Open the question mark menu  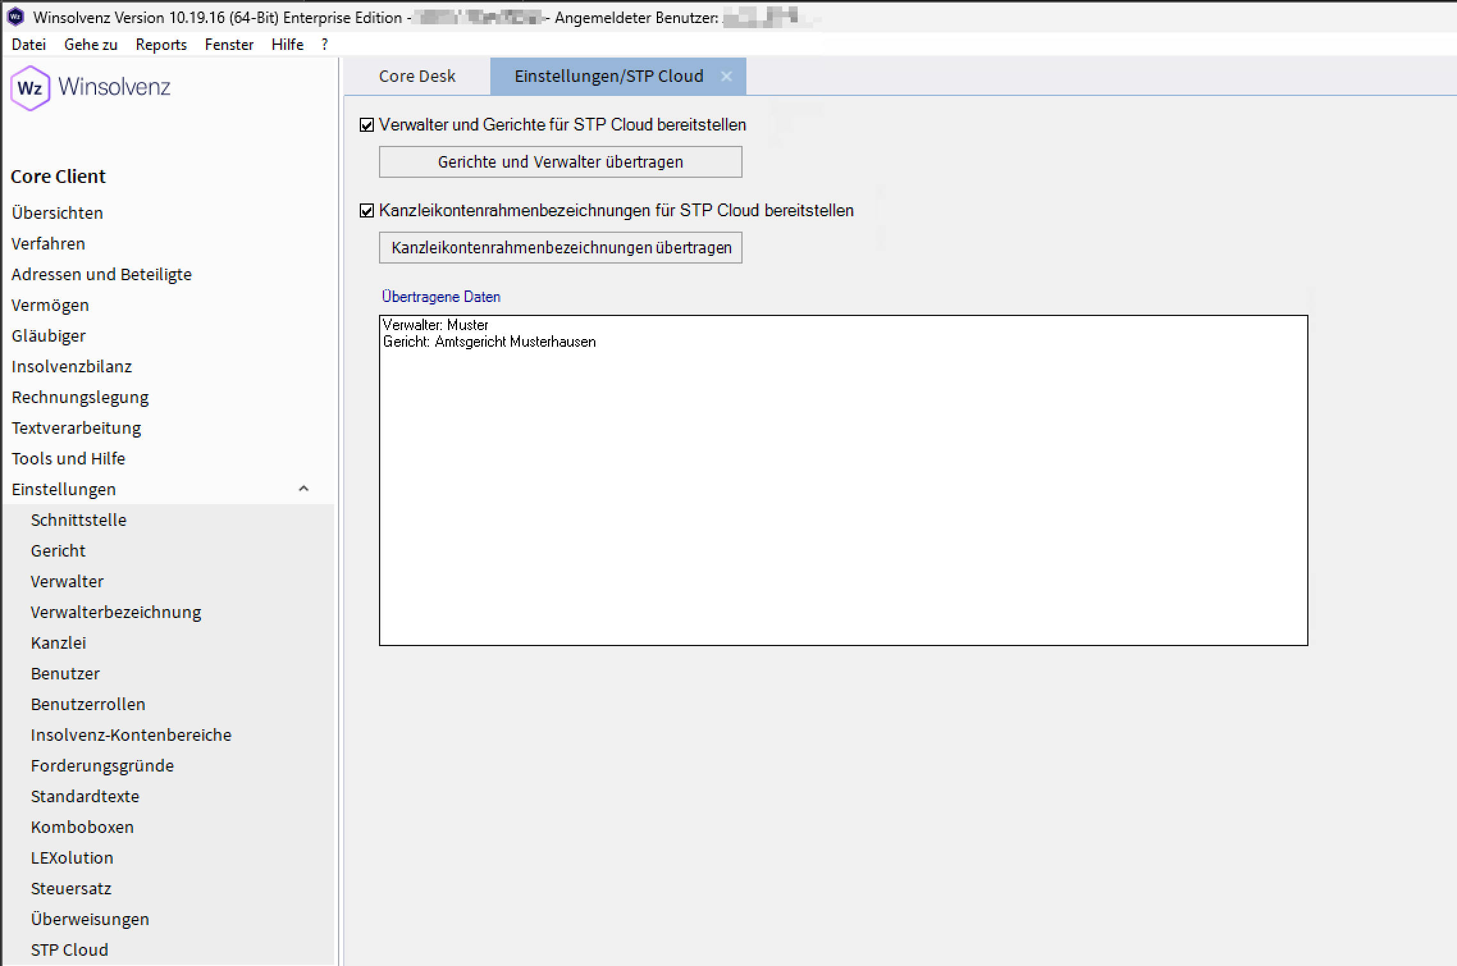[x=325, y=45]
